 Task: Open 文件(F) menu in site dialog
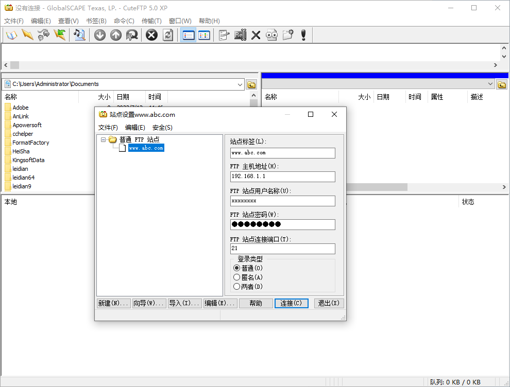108,128
